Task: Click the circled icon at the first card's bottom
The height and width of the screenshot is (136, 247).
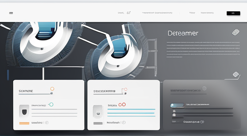Action: click(x=47, y=122)
